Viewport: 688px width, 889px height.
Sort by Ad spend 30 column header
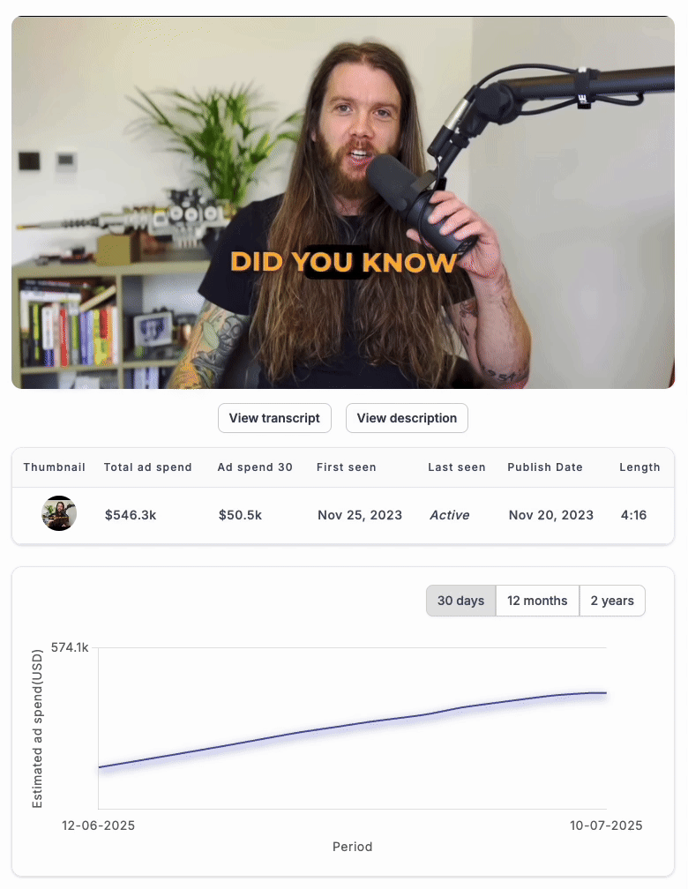pos(255,467)
